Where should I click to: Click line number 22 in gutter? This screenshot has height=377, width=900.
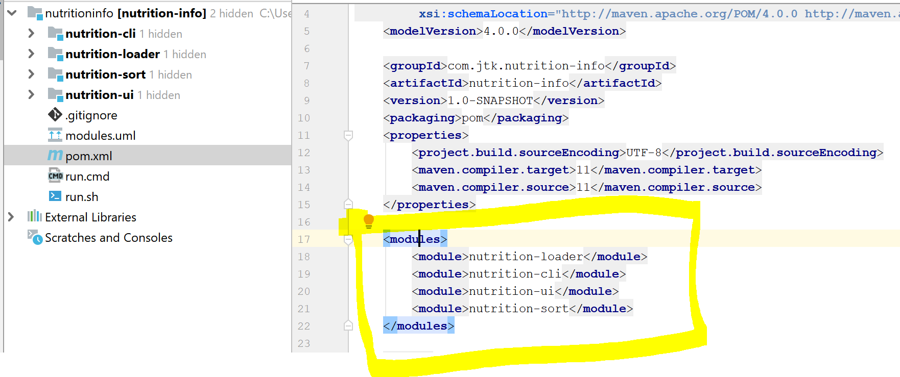point(304,325)
